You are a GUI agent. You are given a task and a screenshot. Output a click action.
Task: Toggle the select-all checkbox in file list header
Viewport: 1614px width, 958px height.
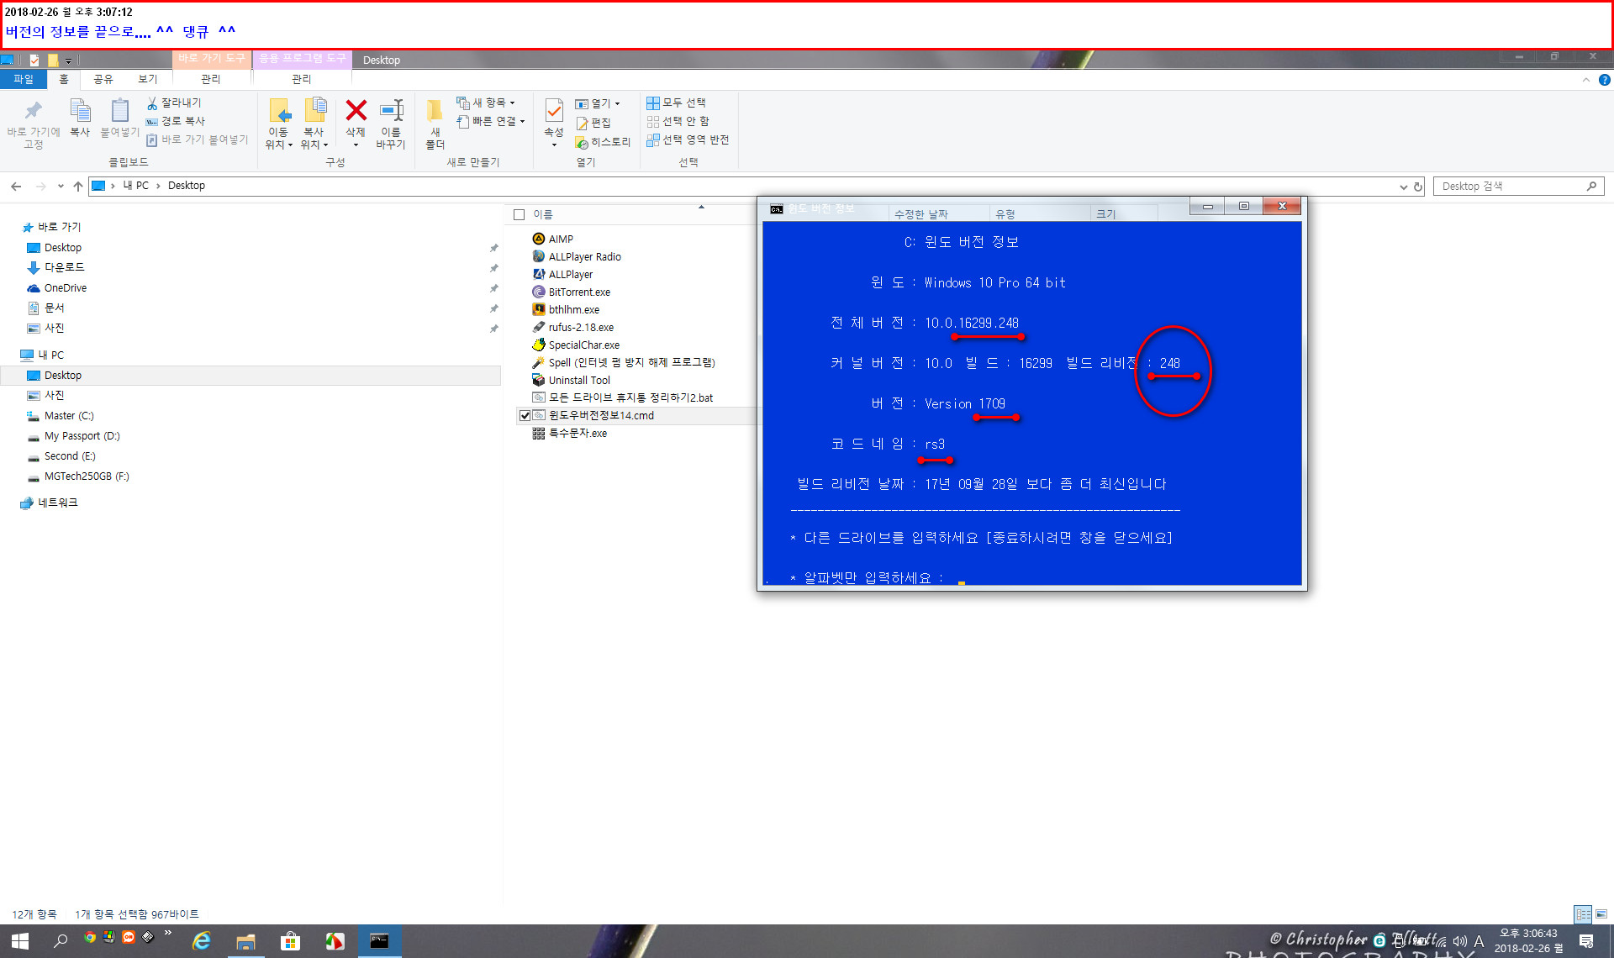pyautogui.click(x=519, y=214)
